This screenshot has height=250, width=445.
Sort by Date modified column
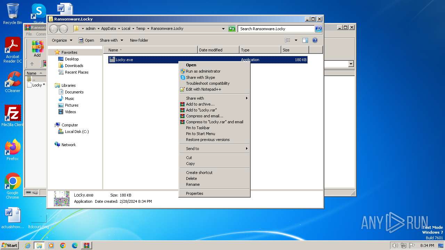pyautogui.click(x=218, y=50)
